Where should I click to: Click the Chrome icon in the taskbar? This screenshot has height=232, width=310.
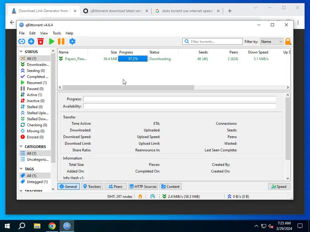tap(52, 226)
